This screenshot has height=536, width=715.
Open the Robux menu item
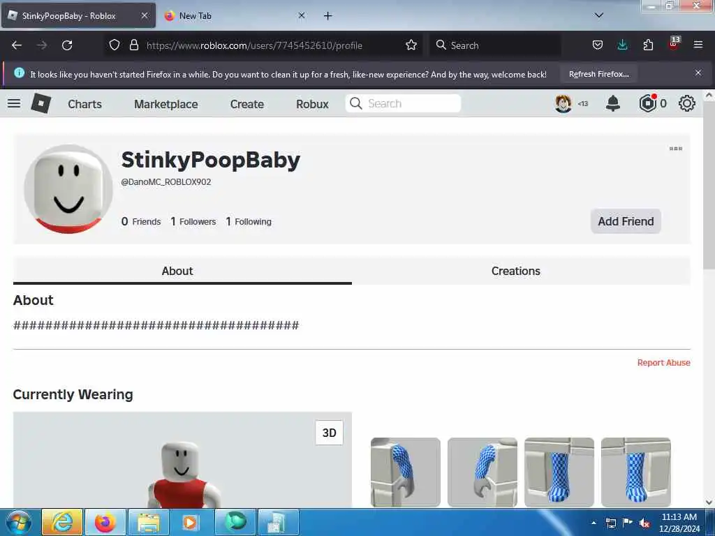(x=312, y=104)
